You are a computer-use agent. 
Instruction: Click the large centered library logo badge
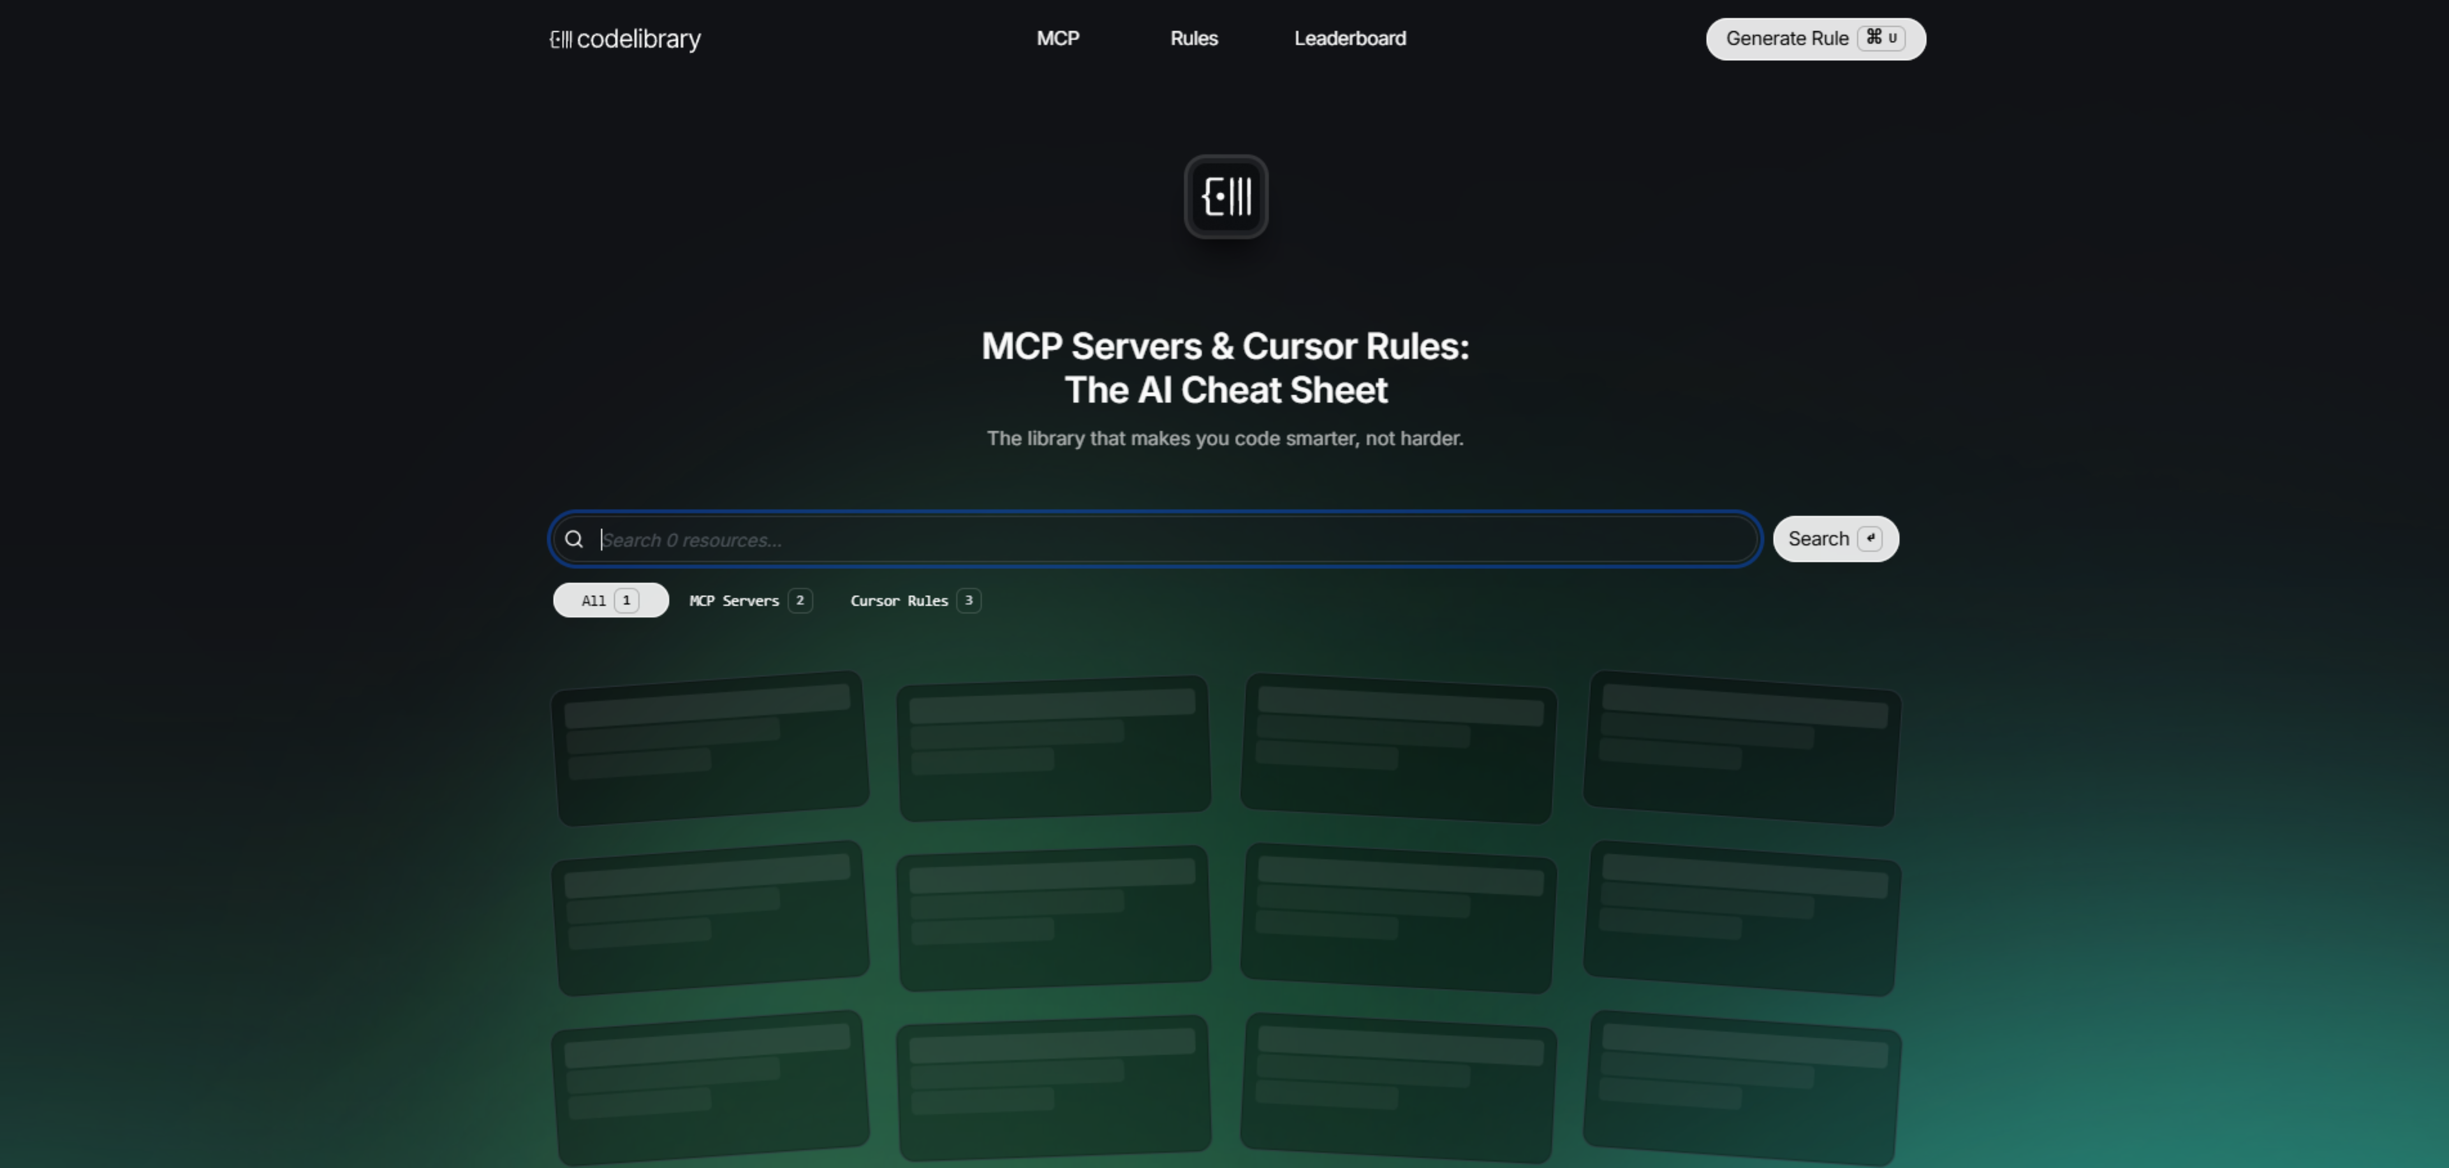tap(1225, 197)
